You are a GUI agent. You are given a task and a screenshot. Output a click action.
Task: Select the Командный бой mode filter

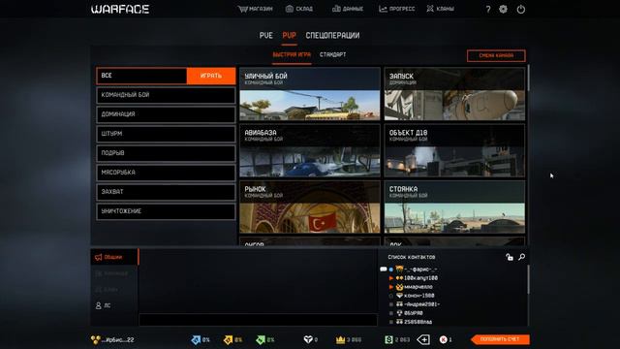(166, 95)
